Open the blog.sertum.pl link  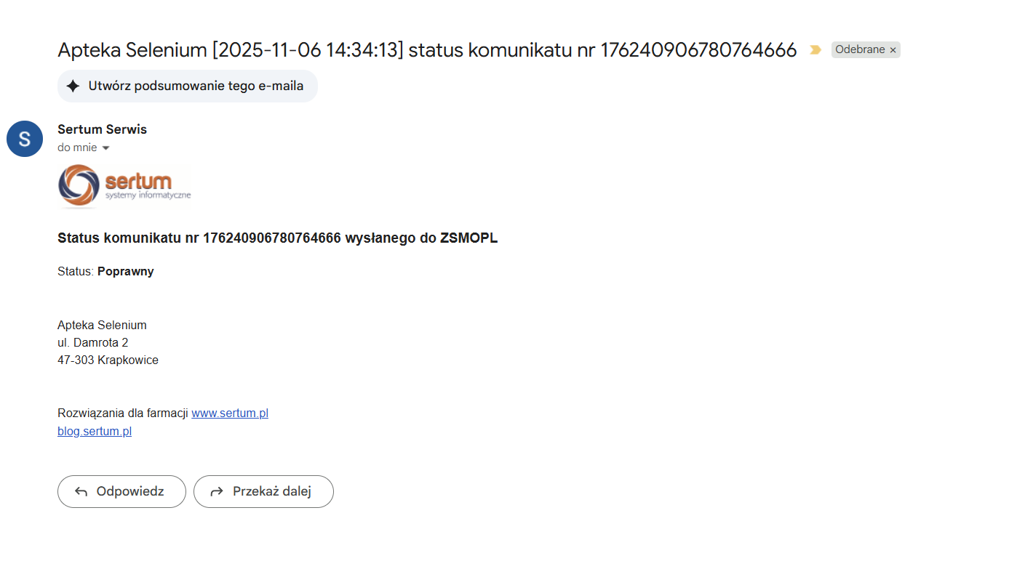click(x=95, y=431)
